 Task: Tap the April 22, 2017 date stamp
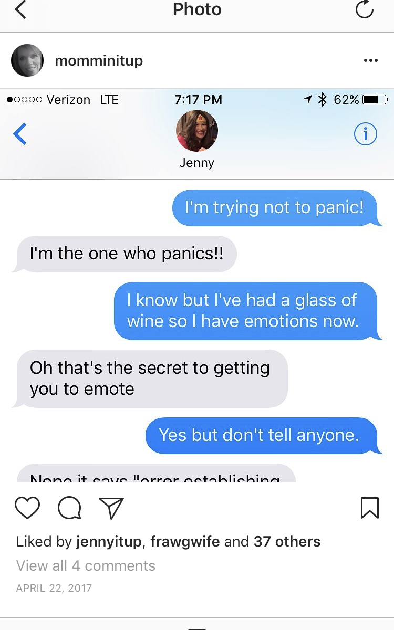click(x=54, y=588)
